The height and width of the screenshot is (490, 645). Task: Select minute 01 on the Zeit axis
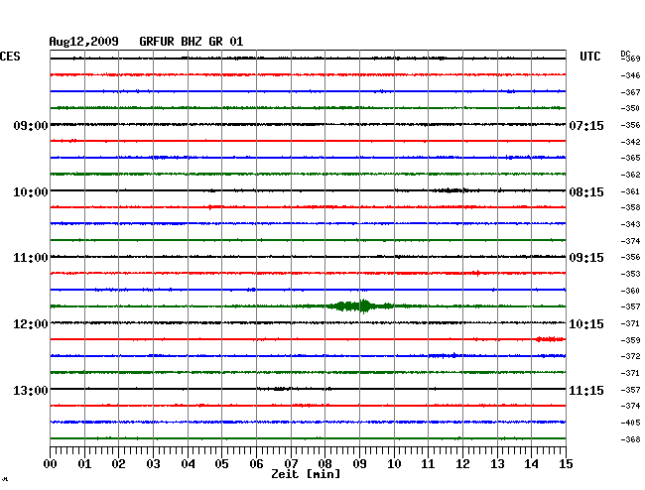[x=84, y=464]
